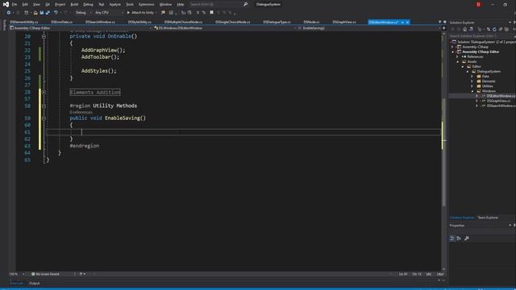Screen dimensions: 516x290
Task: Click Attach to Unity run button
Action: (x=140, y=13)
